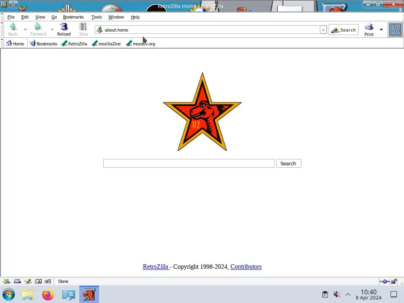Collapse the menu bar grippy
404x303 pixels.
[2, 17]
